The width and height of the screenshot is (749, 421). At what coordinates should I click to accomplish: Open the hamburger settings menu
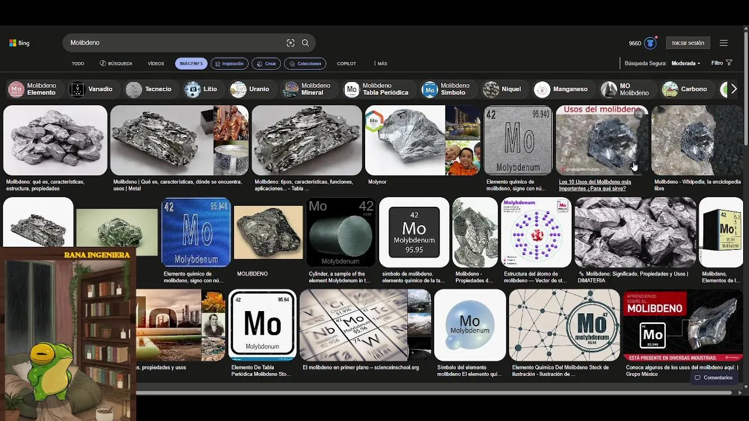724,43
